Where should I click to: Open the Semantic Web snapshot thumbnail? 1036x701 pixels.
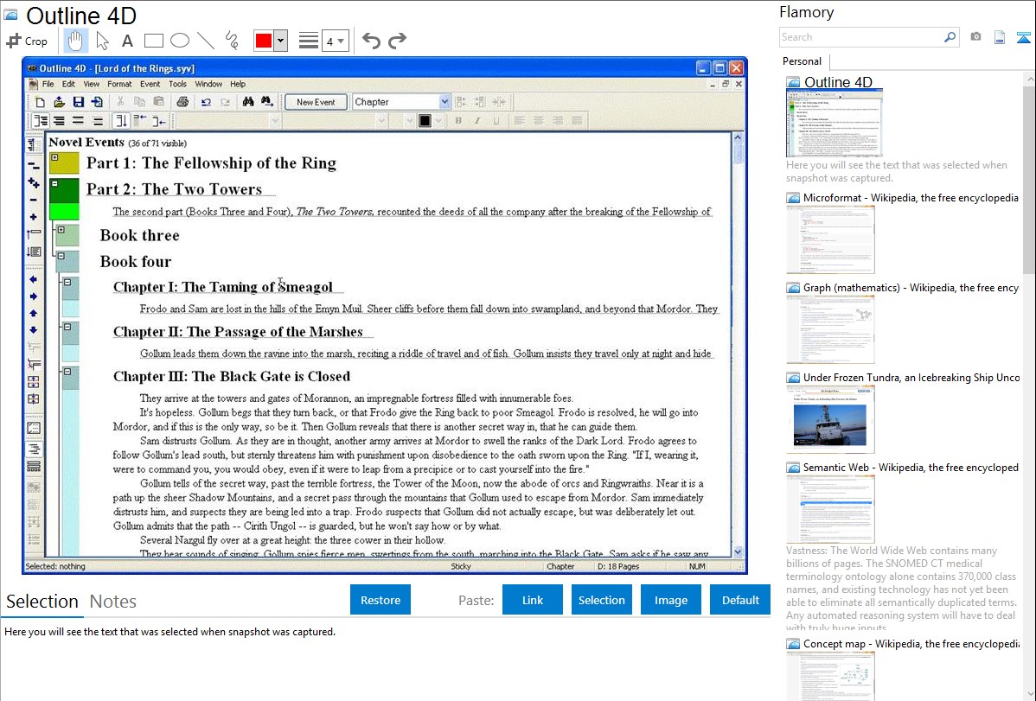point(830,509)
